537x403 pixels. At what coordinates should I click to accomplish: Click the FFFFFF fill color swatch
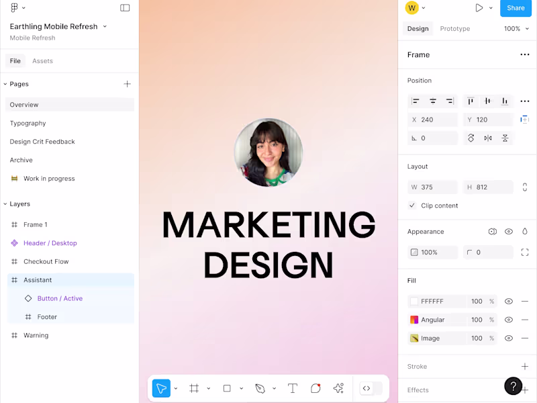tap(414, 302)
